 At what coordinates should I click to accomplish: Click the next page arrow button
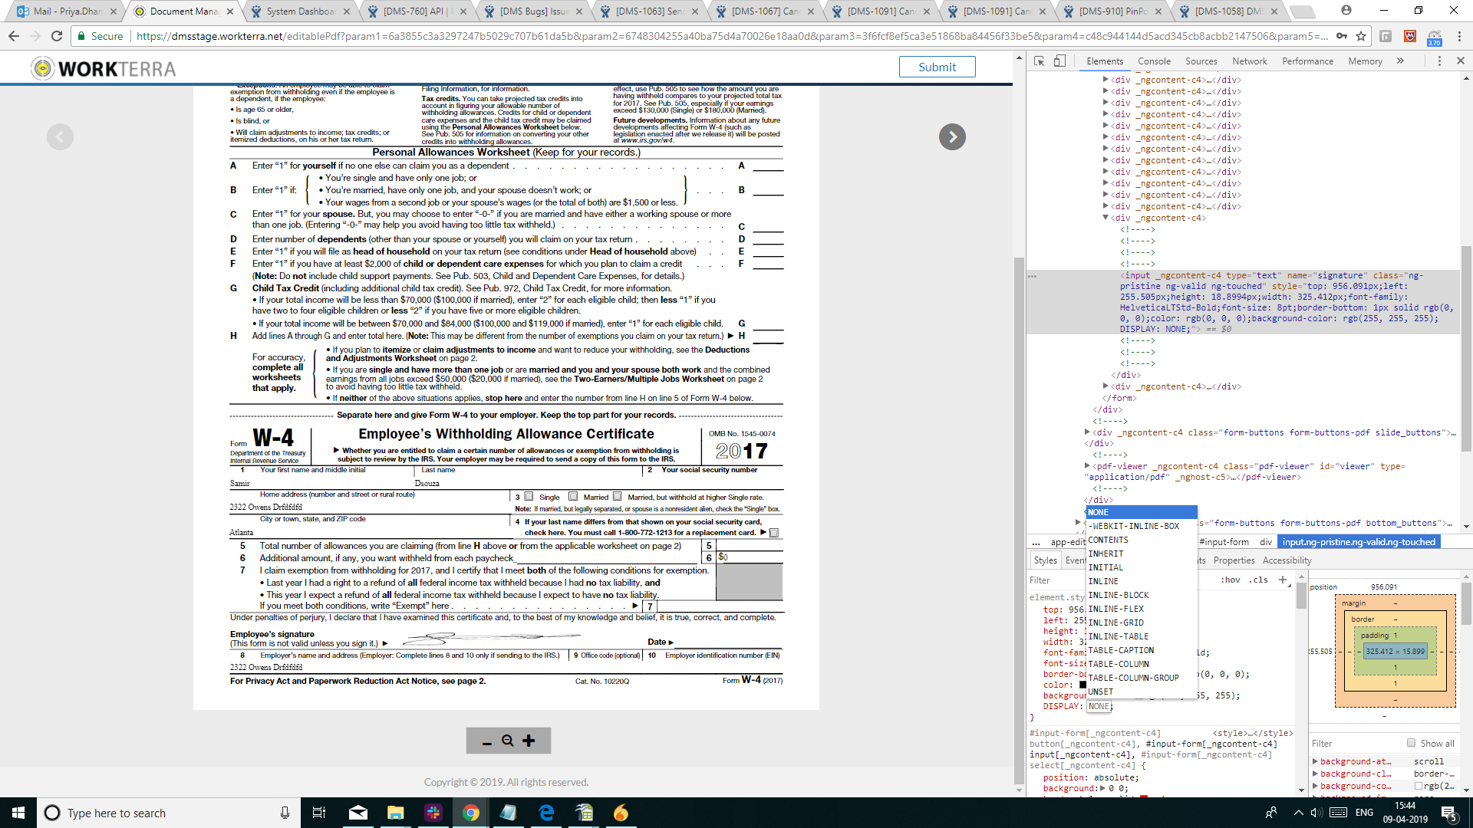point(952,137)
